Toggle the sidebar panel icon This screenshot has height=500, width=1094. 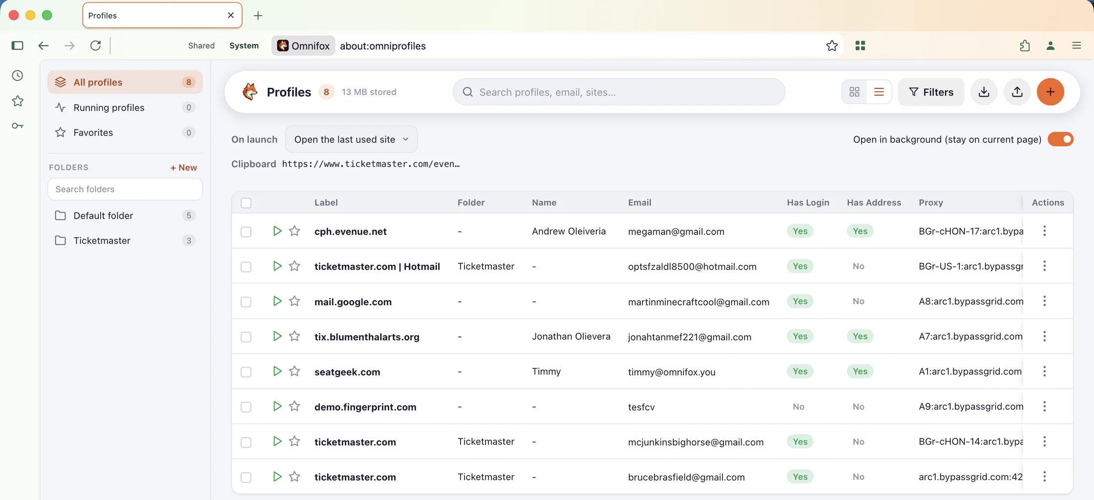17,45
